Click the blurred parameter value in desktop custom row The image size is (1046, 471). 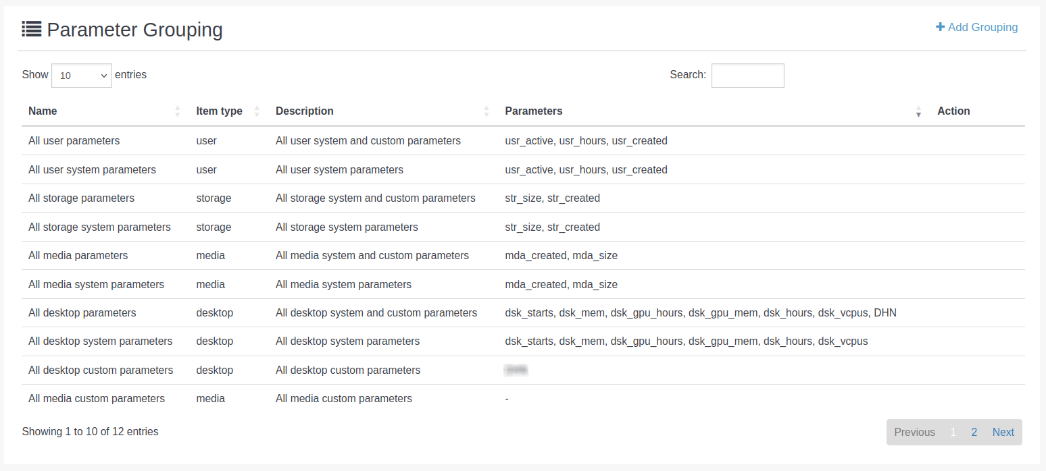[516, 370]
